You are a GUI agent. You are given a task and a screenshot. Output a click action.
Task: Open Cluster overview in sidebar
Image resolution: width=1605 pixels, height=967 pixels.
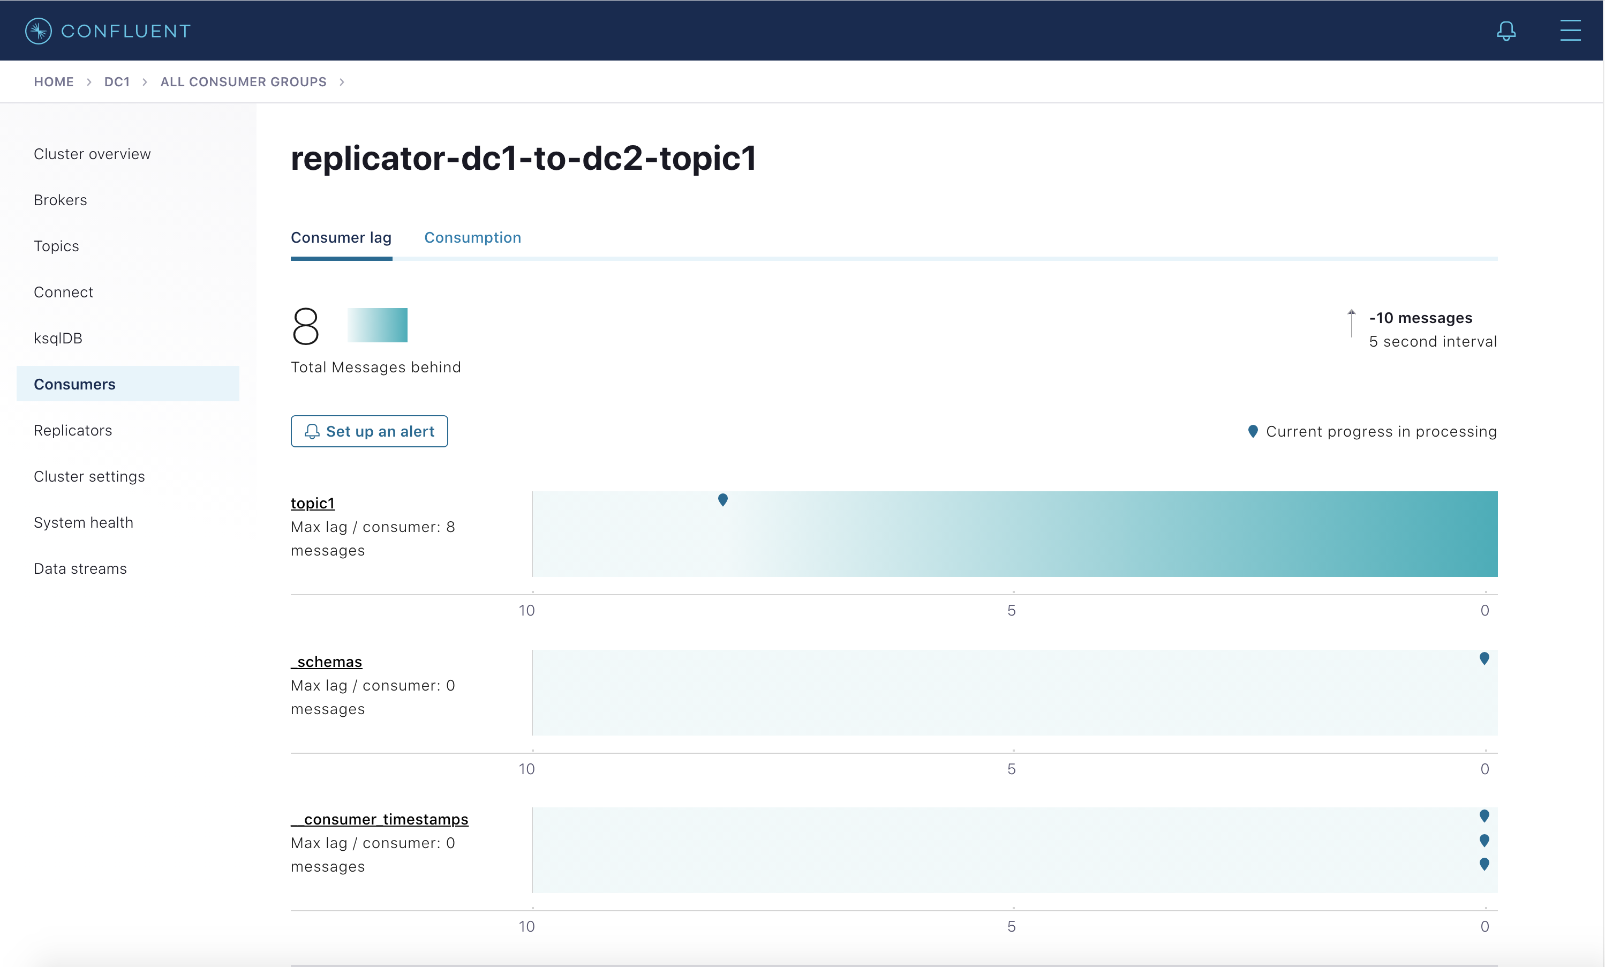[92, 154]
